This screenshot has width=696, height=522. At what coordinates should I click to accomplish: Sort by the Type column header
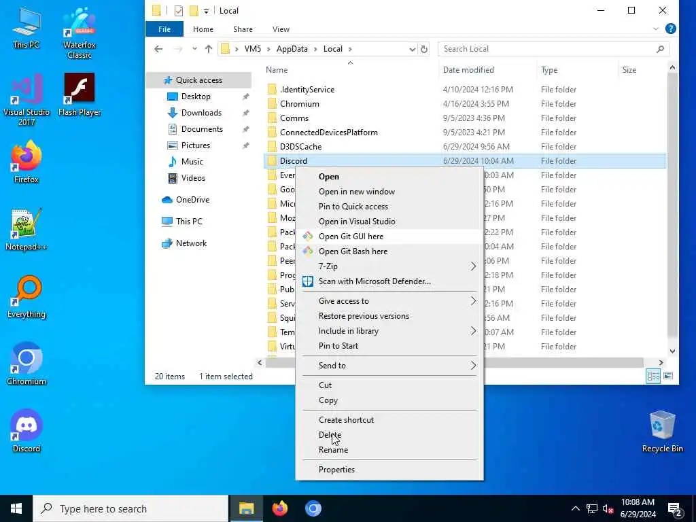coord(549,70)
